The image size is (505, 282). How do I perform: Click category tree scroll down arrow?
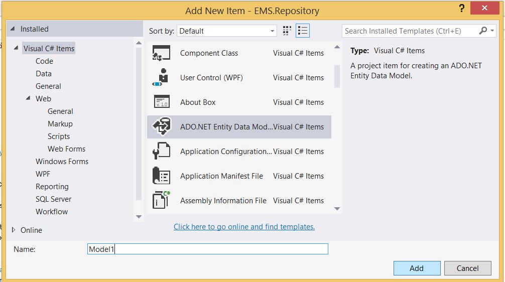pos(139,217)
